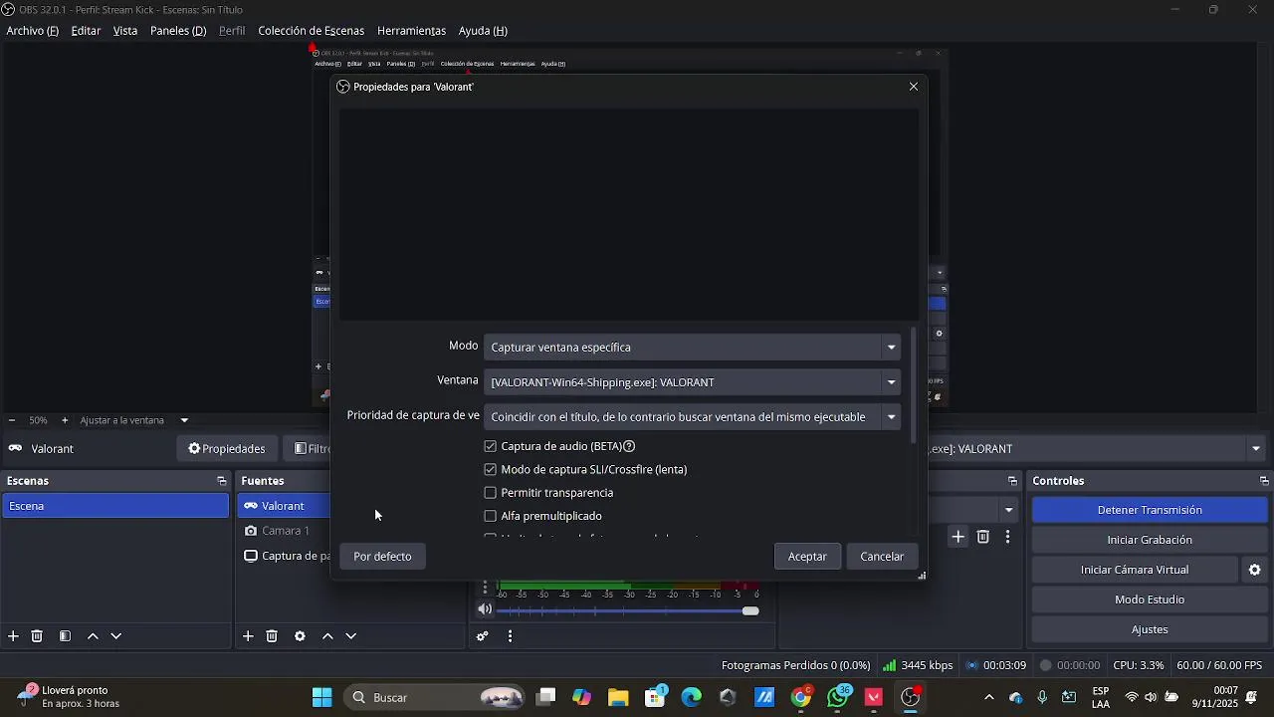Image resolution: width=1274 pixels, height=717 pixels.
Task: Open transition properties three-dot menu
Action: pos(1007,537)
